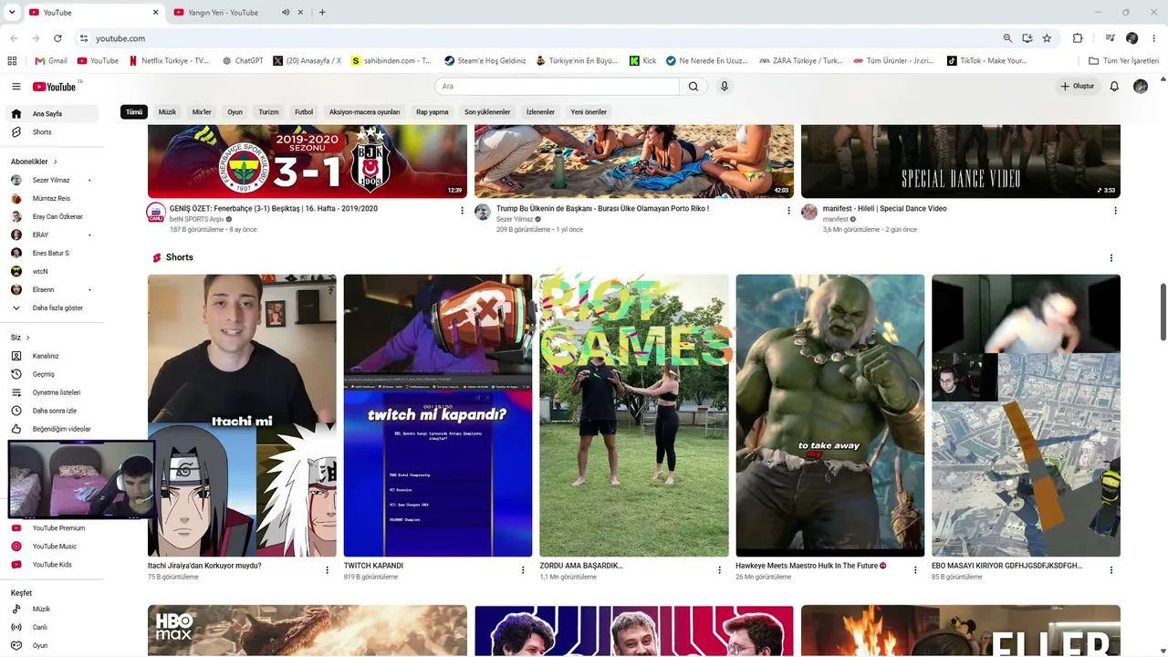Open more options for Hawkeye Meets Maestro Hulk short
The height and width of the screenshot is (657, 1168).
click(x=915, y=570)
